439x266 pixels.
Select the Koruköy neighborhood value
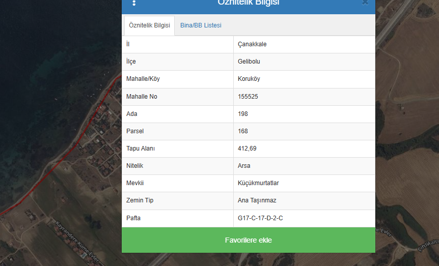coord(249,79)
